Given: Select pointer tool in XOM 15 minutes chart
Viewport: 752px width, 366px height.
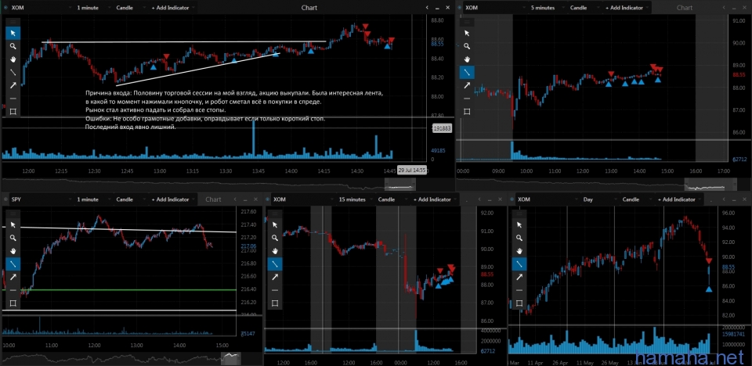Looking at the screenshot, I should (x=275, y=224).
